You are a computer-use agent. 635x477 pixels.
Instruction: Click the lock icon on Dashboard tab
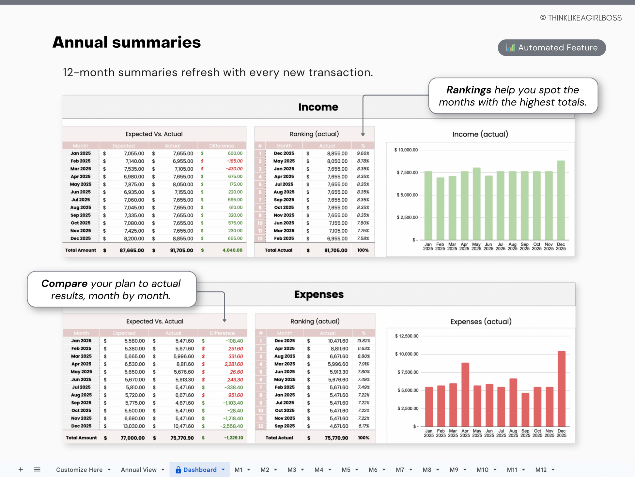click(x=178, y=470)
